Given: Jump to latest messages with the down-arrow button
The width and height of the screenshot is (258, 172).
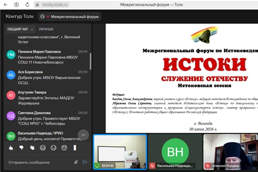Looking at the screenshot, I should tap(83, 135).
